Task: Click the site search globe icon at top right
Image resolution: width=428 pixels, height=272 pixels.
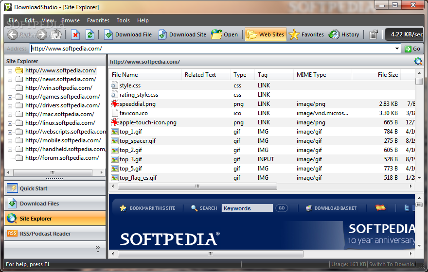Action: point(418,61)
